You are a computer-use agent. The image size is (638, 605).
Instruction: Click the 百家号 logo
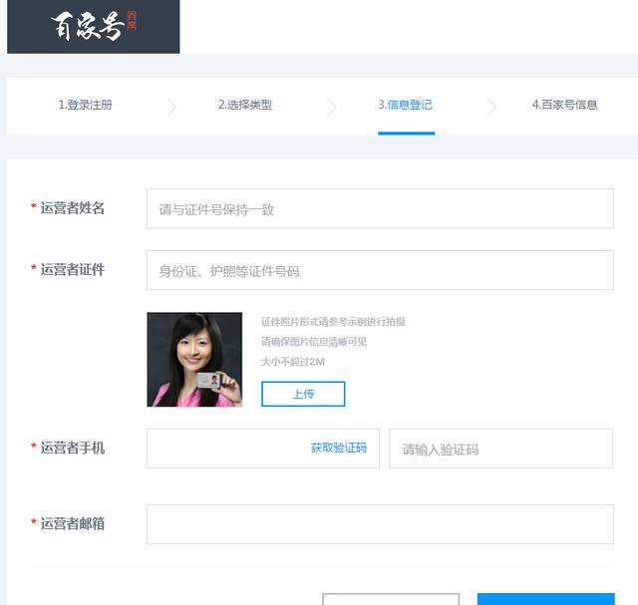[93, 27]
